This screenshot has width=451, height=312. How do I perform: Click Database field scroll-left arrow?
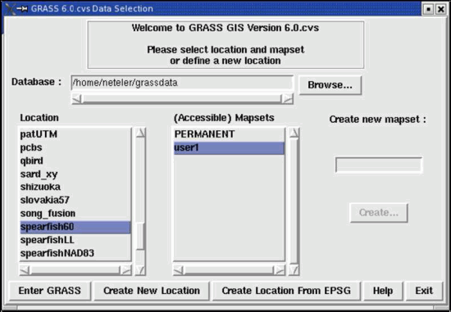(x=77, y=99)
